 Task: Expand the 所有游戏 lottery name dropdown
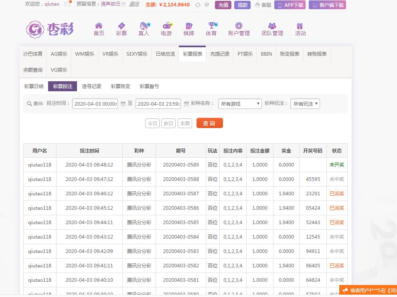[240, 104]
